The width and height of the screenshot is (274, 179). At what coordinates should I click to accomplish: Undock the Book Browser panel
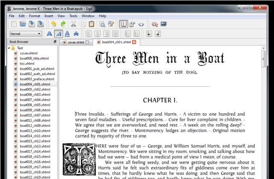click(55, 42)
